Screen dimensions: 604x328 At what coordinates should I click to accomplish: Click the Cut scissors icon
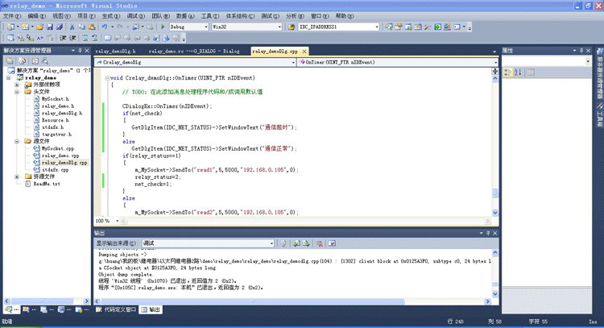(x=71, y=27)
